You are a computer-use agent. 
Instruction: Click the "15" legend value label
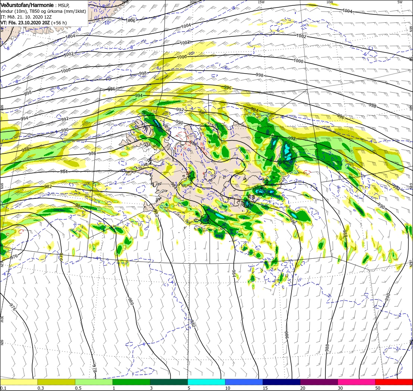coord(265,388)
